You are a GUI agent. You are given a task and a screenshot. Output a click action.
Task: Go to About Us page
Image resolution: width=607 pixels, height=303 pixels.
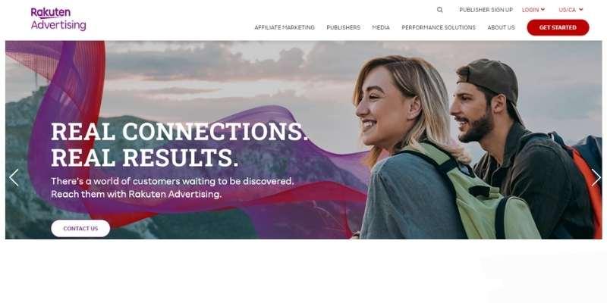pos(501,27)
